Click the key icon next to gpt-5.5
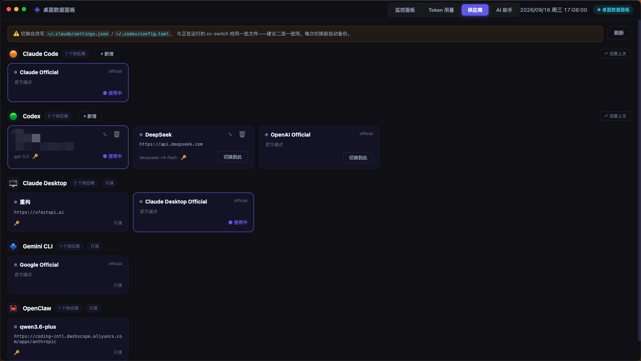Screen dimensions: 641x361 (35, 156)
